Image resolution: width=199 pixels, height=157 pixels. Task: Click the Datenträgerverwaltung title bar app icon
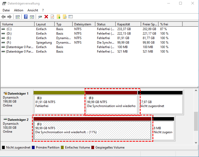(x=4, y=3)
